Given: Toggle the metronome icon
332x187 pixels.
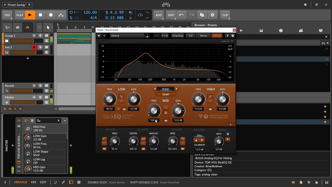Looking at the screenshot, I should (130, 18).
